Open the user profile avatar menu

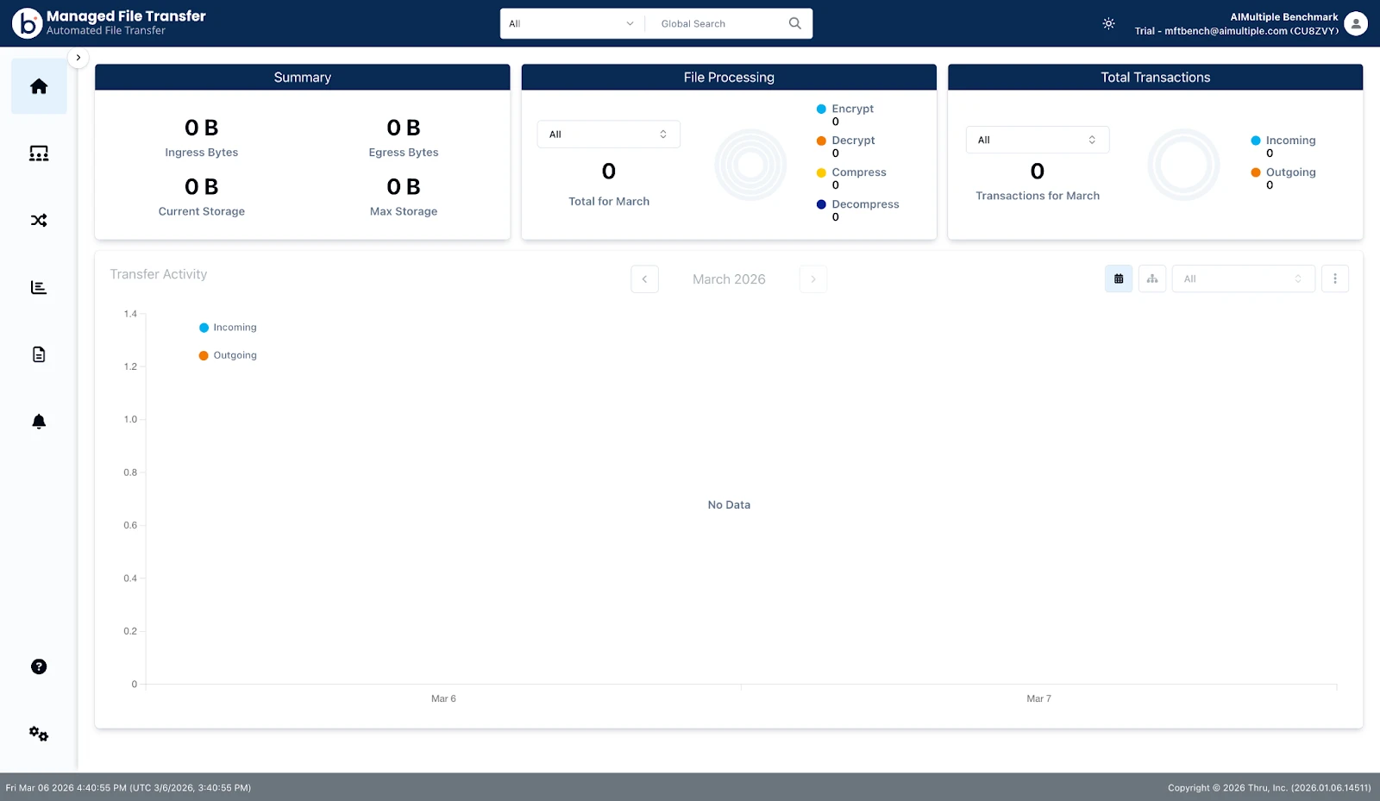(x=1356, y=23)
